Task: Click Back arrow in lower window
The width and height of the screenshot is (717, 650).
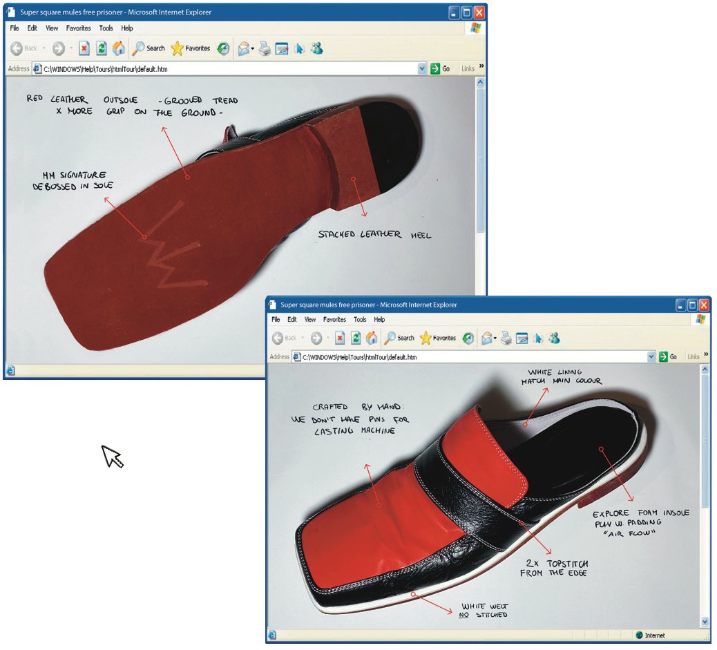Action: click(277, 338)
